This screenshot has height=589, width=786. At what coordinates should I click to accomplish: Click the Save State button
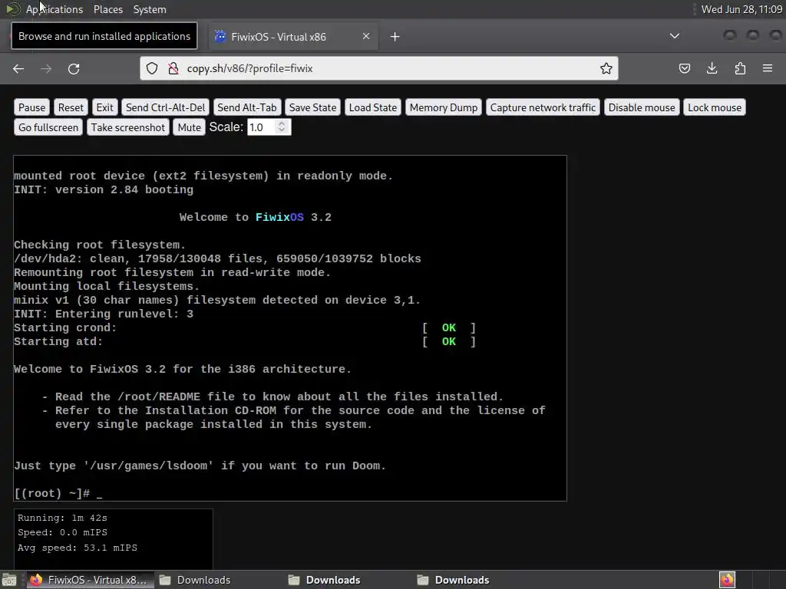tap(313, 107)
